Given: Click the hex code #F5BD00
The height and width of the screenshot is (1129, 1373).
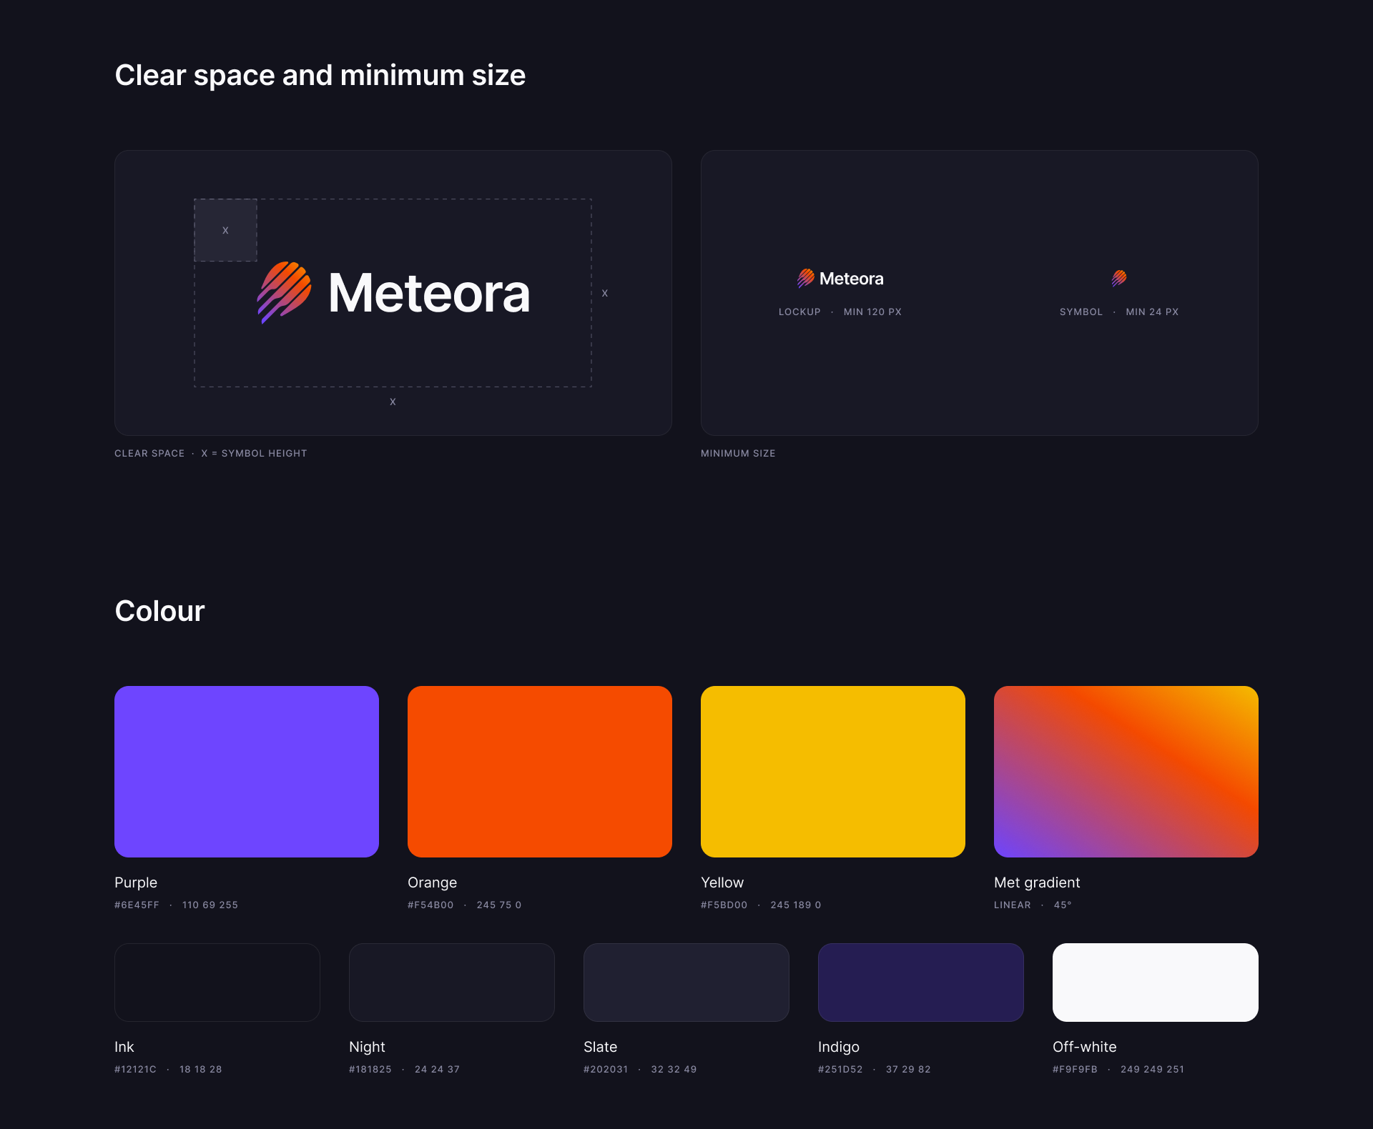Looking at the screenshot, I should (x=724, y=905).
